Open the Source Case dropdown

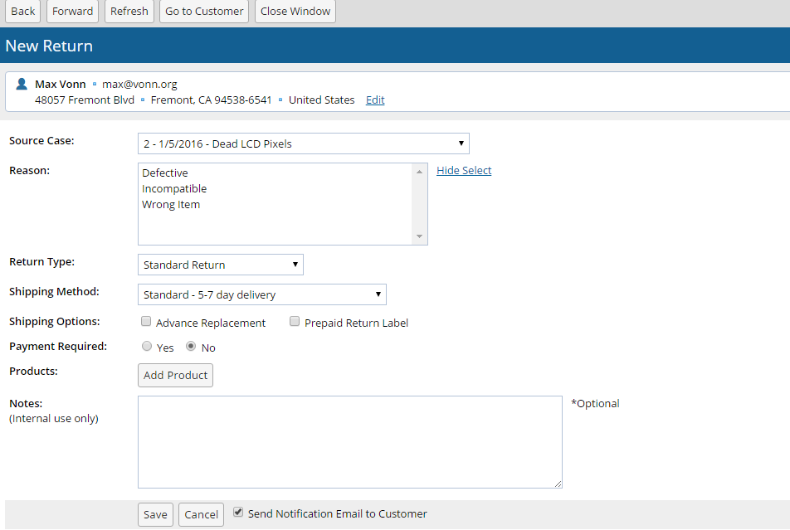click(x=303, y=144)
